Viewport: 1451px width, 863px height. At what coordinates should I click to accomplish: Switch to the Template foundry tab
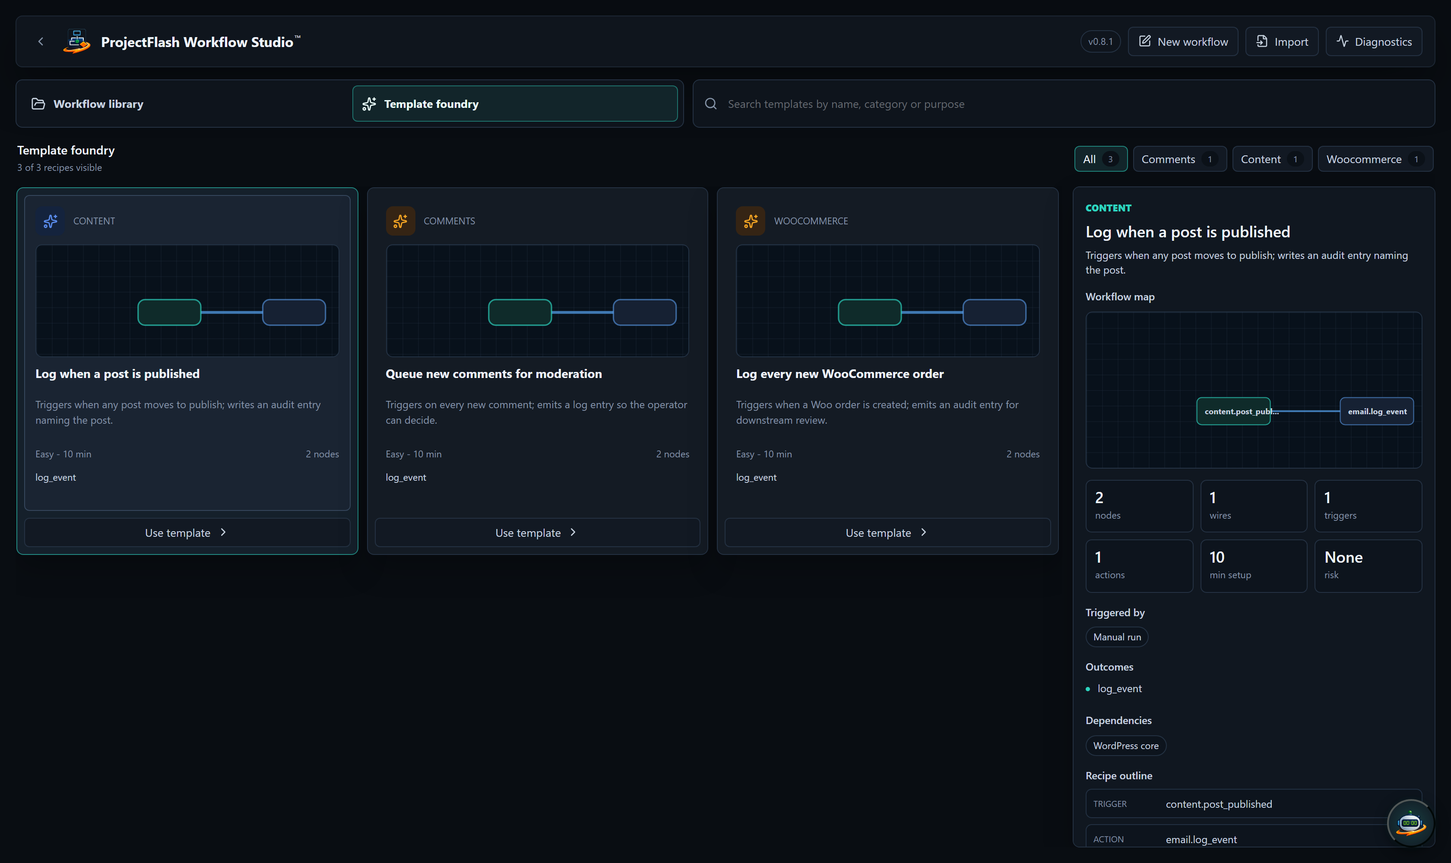coord(515,104)
